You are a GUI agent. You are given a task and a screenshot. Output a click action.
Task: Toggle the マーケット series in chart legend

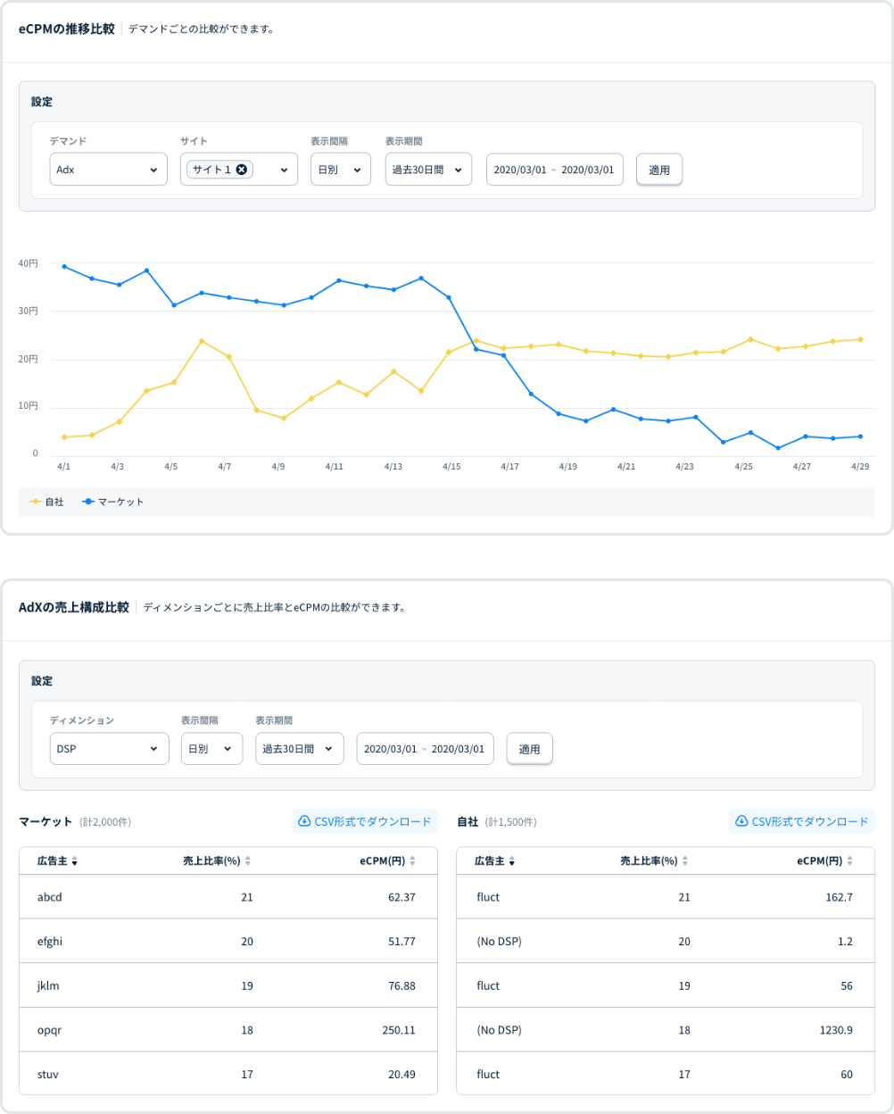113,502
